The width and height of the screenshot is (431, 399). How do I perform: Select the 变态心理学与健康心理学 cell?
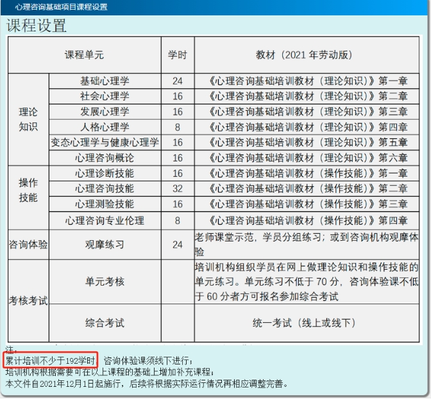click(x=105, y=142)
